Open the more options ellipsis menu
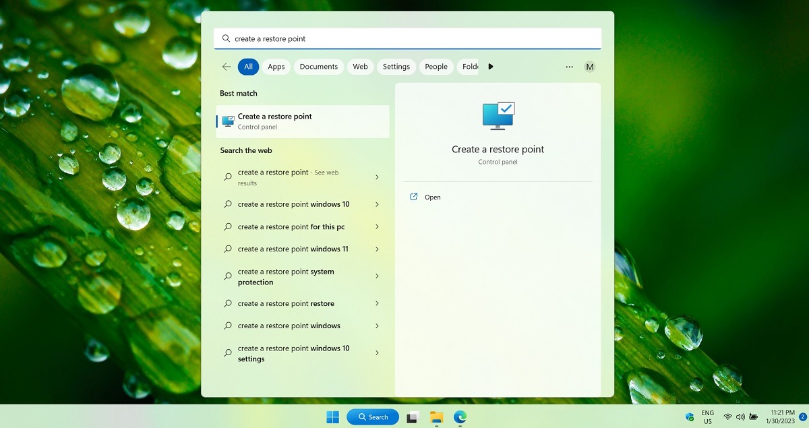Viewport: 809px width, 428px height. pyautogui.click(x=569, y=66)
